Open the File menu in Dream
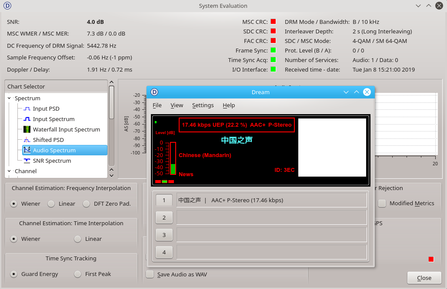The image size is (447, 289). (157, 105)
